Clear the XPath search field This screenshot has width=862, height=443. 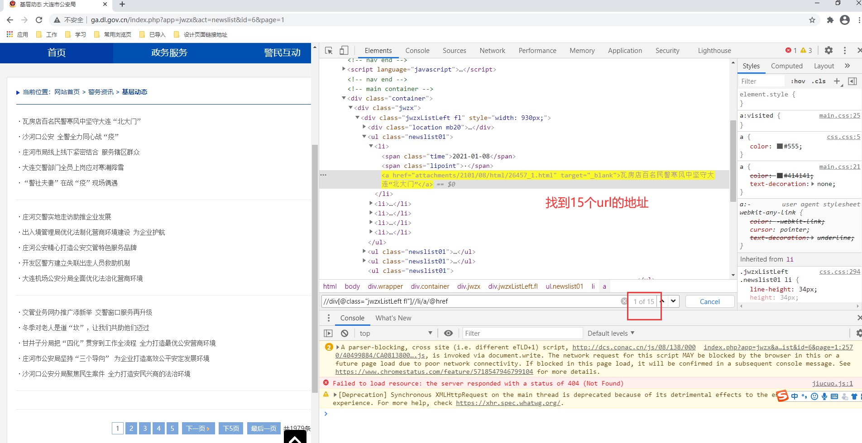pyautogui.click(x=624, y=301)
